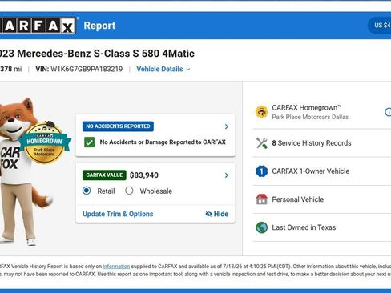Follow the 'information' hyperlink in disclaimer
Viewport: 391px width, 293px height.
pos(116,267)
